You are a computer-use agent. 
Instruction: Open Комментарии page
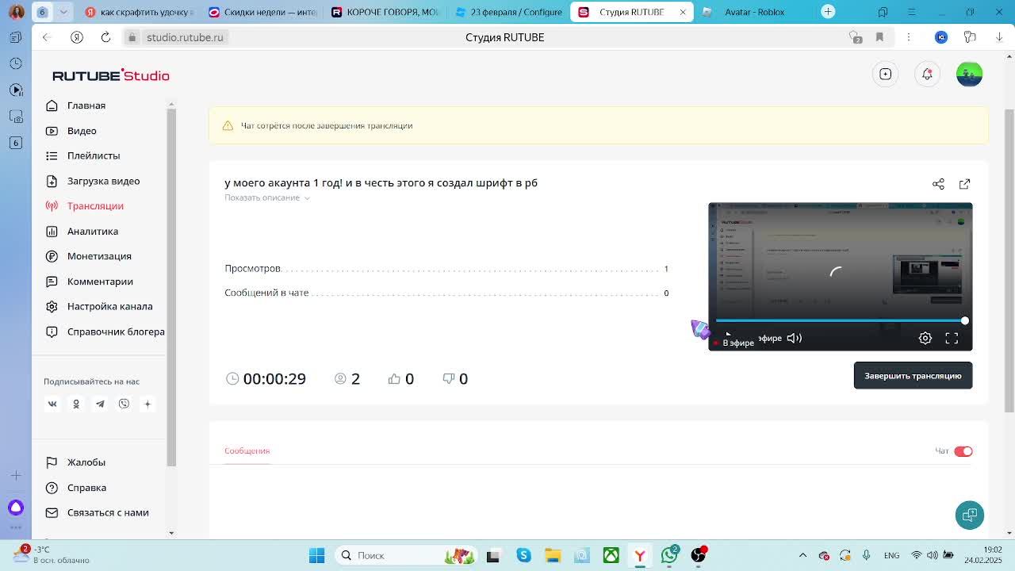100,282
